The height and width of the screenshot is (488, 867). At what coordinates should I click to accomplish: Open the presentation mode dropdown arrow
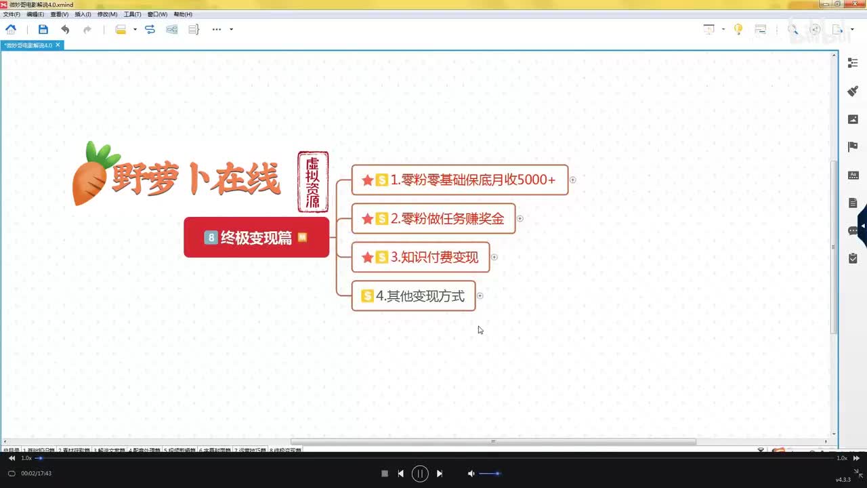pyautogui.click(x=723, y=29)
